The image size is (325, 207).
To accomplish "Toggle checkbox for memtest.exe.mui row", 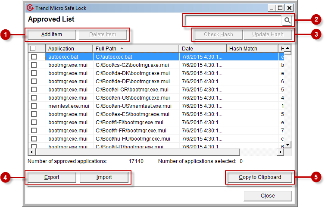I will [x=34, y=106].
